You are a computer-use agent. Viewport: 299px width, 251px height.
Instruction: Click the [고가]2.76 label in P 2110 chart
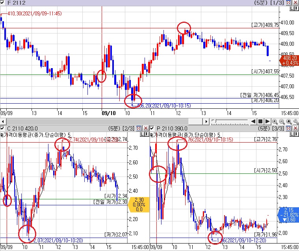tap(265, 139)
